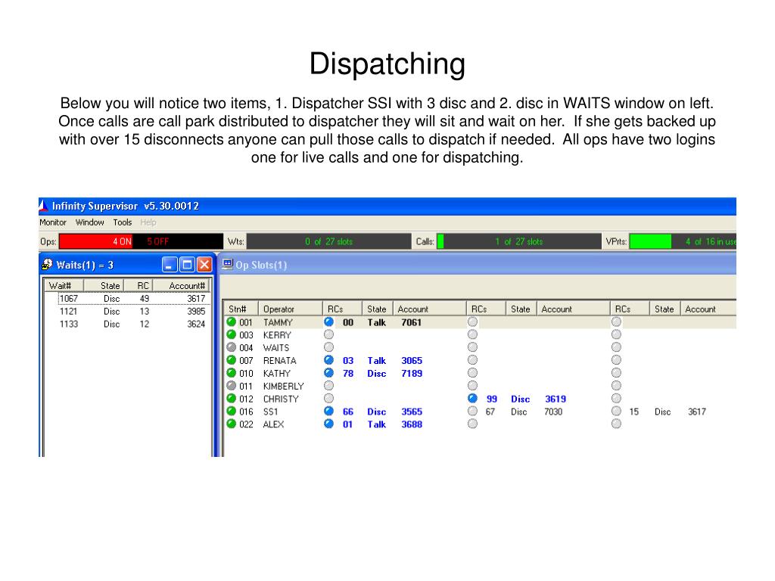This screenshot has height=581, width=775.
Task: Select operator name SS1
Action: coord(270,412)
